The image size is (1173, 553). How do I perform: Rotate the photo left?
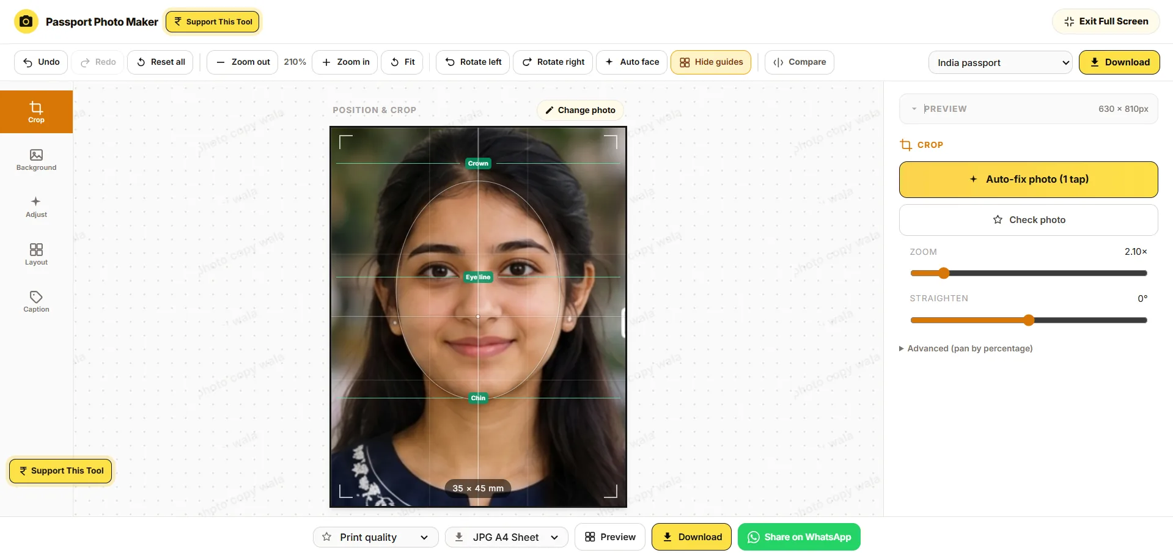click(473, 62)
